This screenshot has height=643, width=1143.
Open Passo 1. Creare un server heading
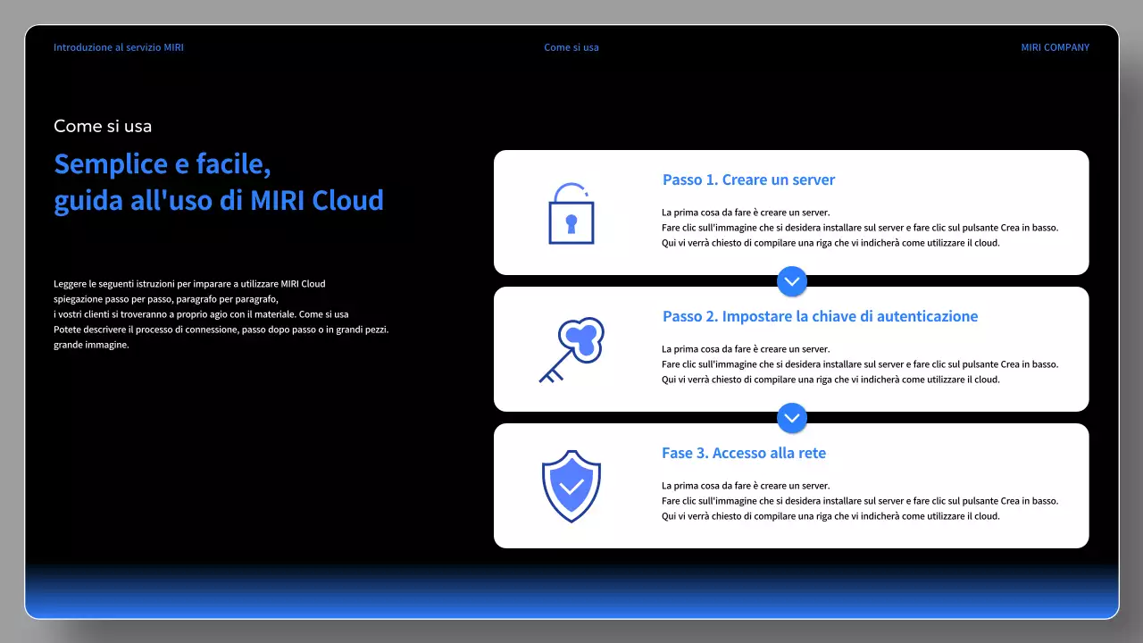pos(748,180)
